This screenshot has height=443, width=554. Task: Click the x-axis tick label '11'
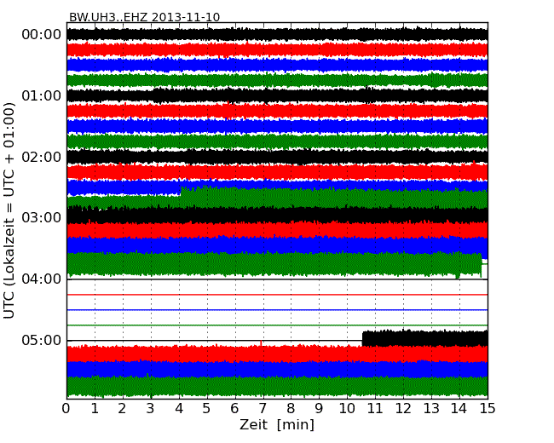375,409
